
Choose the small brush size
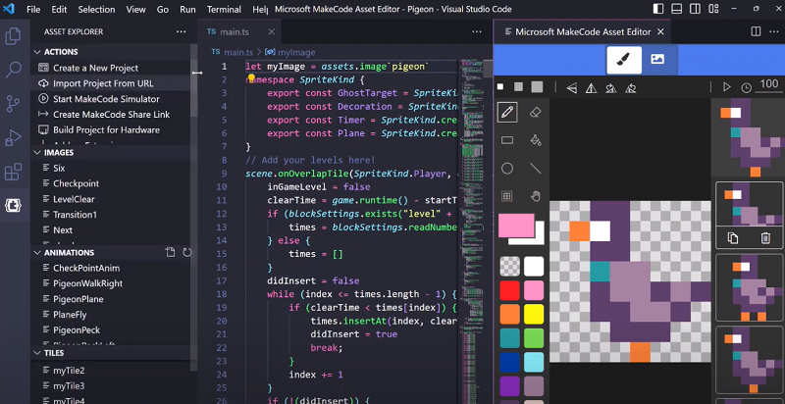tap(500, 87)
